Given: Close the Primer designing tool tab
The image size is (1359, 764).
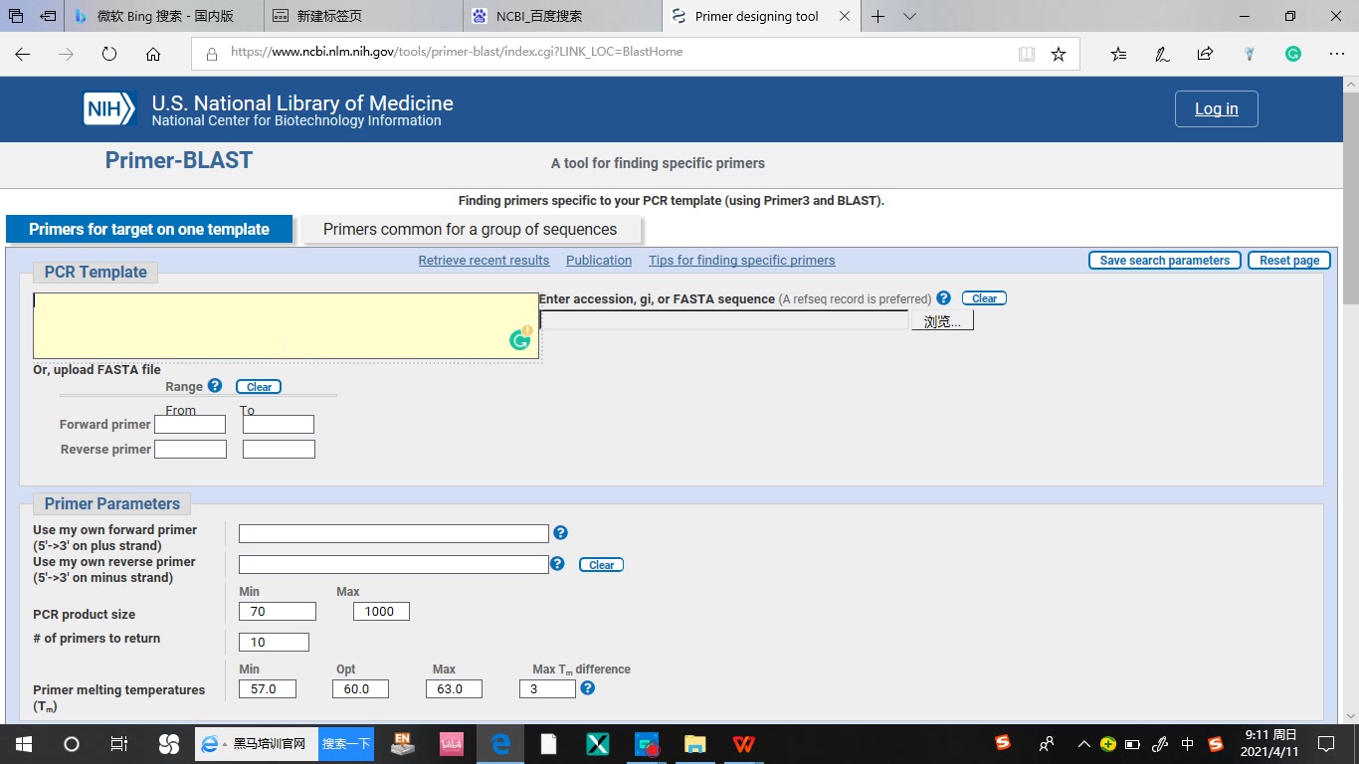Looking at the screenshot, I should point(845,16).
